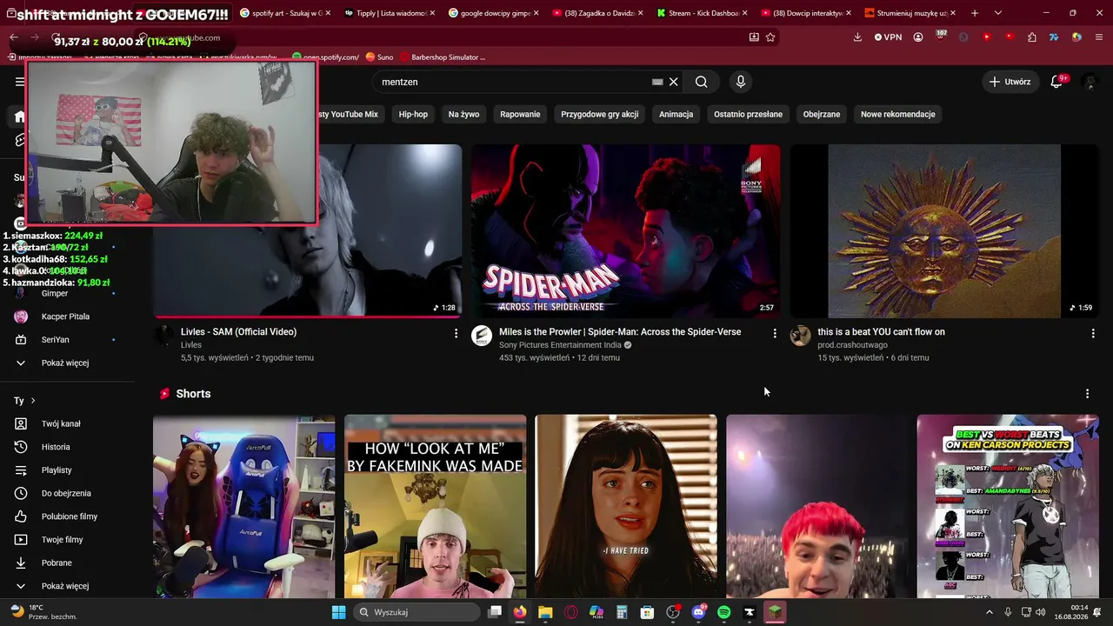This screenshot has height=626, width=1113.
Task: Open Spotify from the taskbar
Action: click(x=724, y=612)
